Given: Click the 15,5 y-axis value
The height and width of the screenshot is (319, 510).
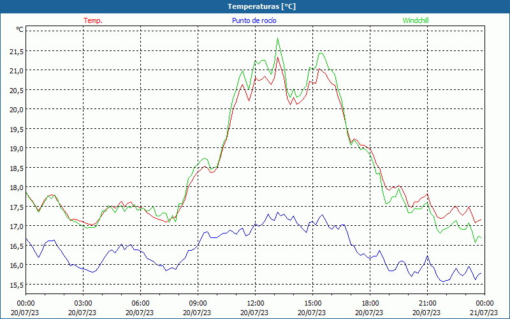Looking at the screenshot, I should point(16,285).
